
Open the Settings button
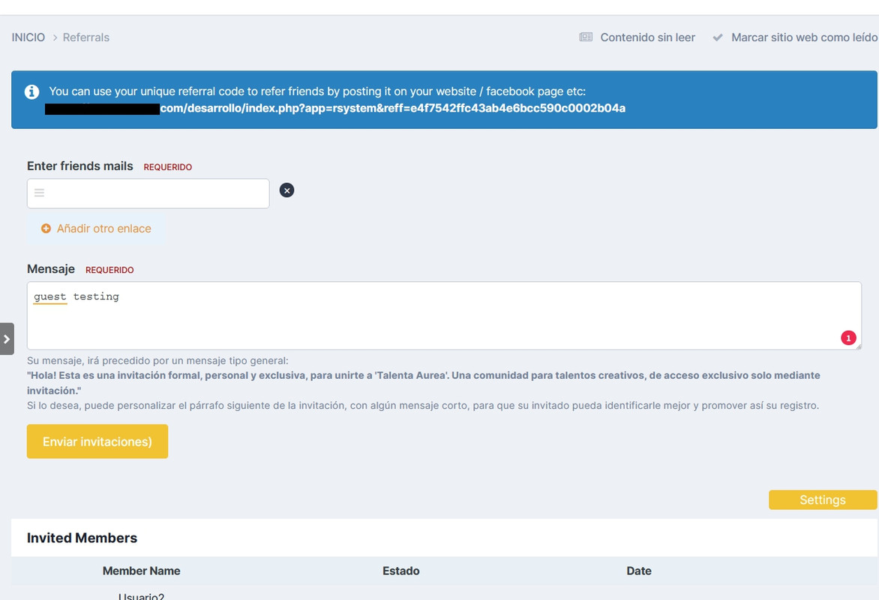(x=823, y=499)
